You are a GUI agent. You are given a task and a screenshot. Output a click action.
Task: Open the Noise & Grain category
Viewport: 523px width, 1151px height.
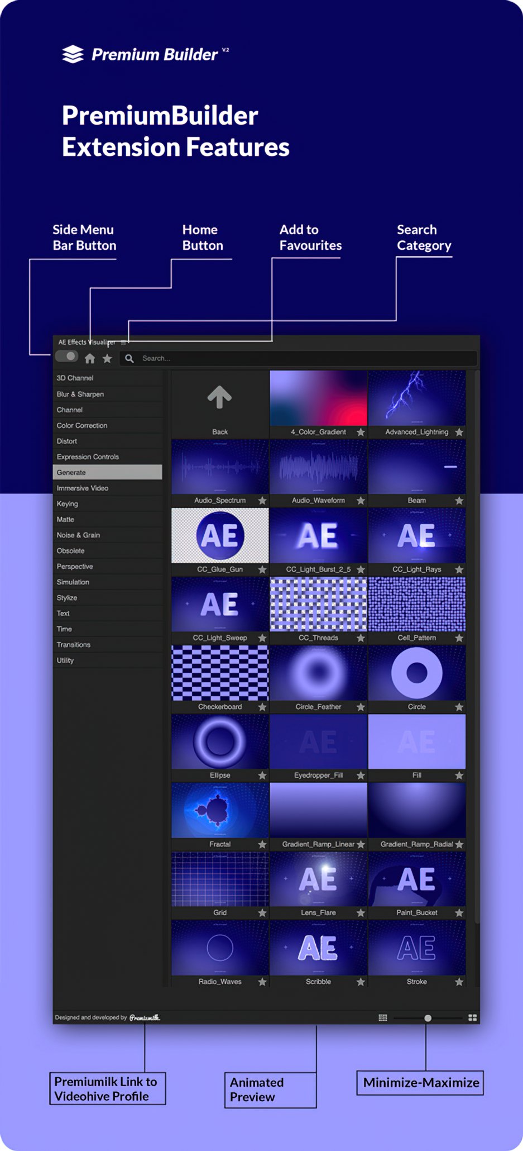pyautogui.click(x=108, y=535)
